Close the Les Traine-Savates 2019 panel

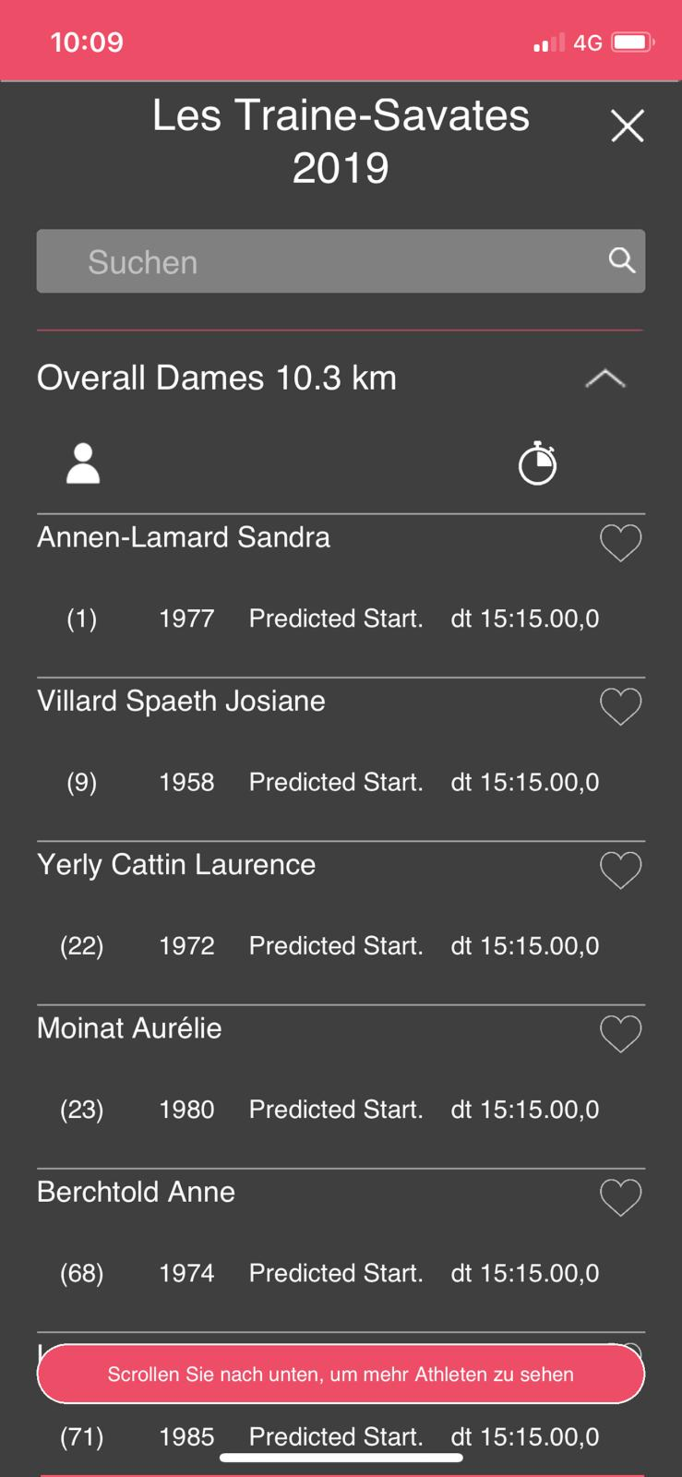628,126
